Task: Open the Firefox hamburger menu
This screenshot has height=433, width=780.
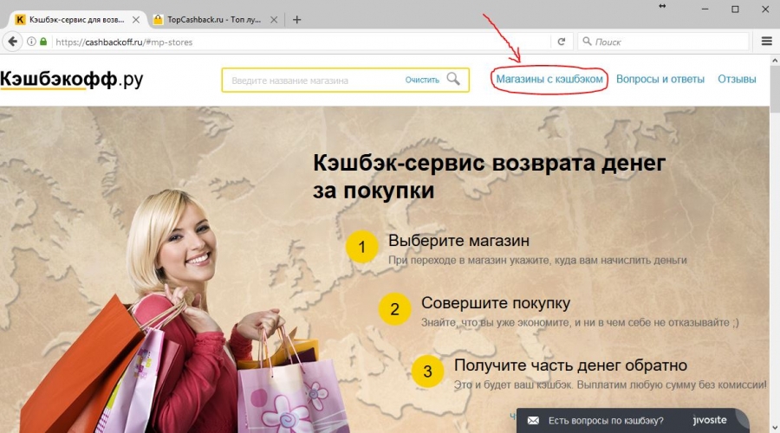Action: coord(767,42)
